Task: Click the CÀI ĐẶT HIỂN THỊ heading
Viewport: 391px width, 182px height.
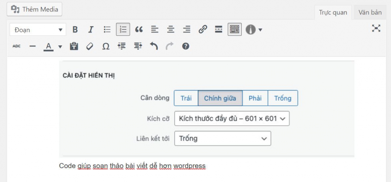Action: coord(89,76)
